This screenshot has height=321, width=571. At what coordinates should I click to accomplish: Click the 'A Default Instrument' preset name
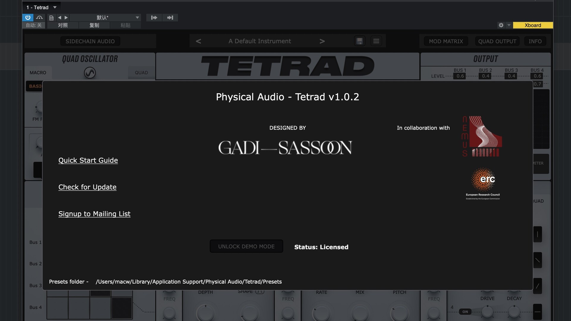(260, 41)
